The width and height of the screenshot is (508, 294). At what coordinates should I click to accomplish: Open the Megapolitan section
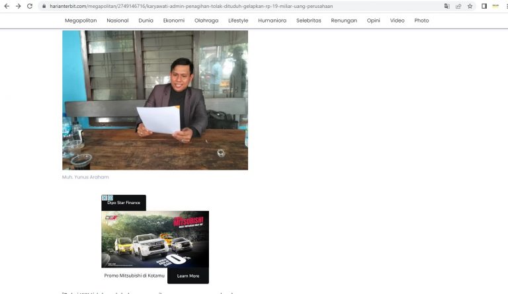click(81, 20)
